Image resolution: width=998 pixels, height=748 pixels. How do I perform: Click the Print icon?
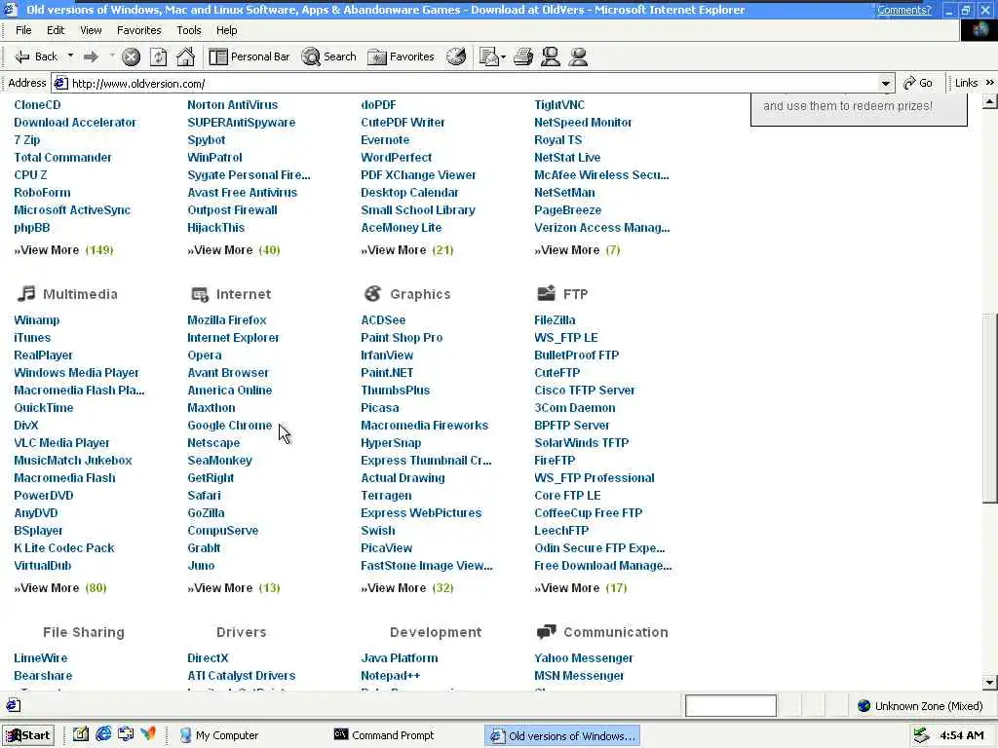point(523,56)
